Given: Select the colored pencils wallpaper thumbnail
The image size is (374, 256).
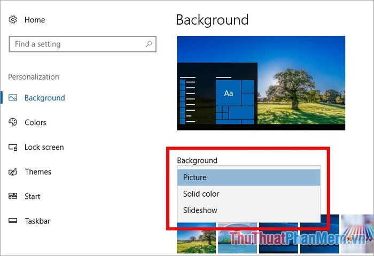Looking at the screenshot, I should click(357, 234).
